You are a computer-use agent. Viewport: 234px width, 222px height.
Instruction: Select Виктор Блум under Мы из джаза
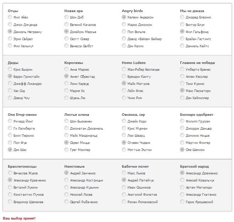[x=182, y=25]
